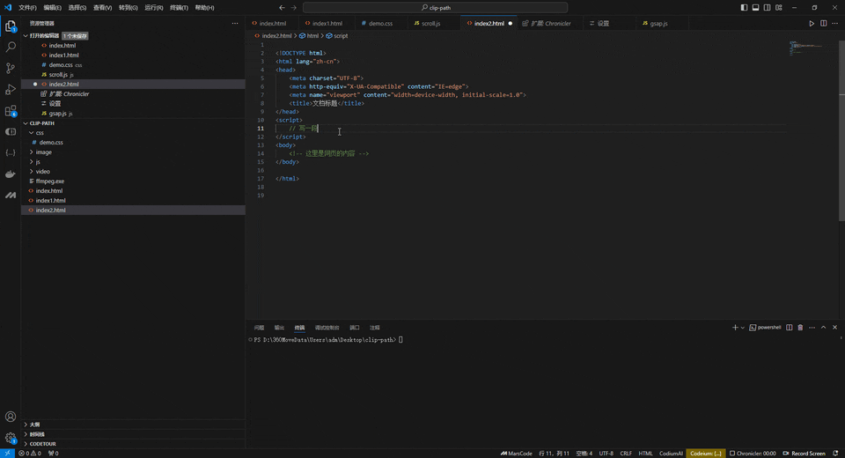
Task: Switch to the Chronicler extension tab
Action: [x=550, y=23]
